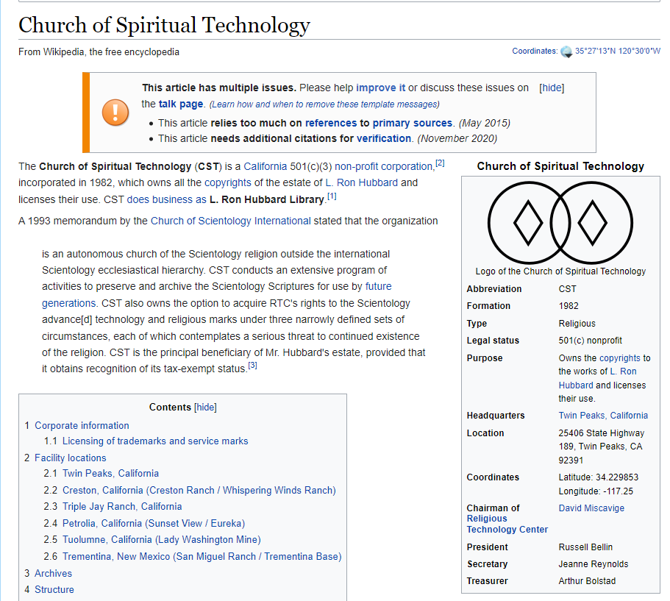Click the address '25406 State Highway' text

tap(601, 433)
